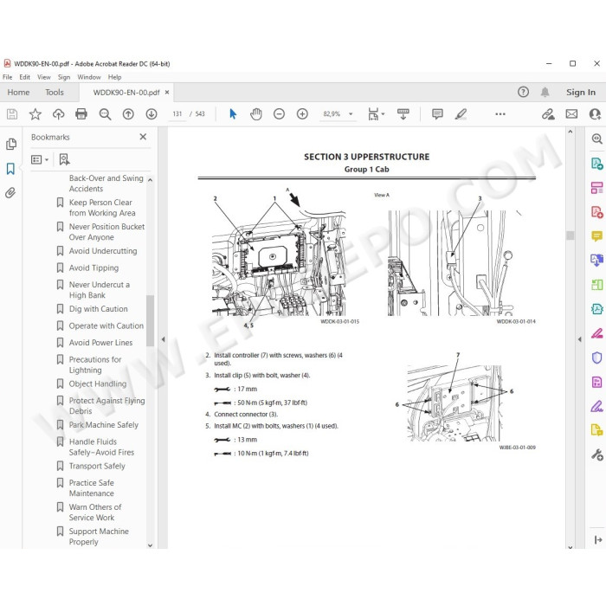Expand right pane with bottom arrow
The height and width of the screenshot is (606, 606).
[598, 539]
